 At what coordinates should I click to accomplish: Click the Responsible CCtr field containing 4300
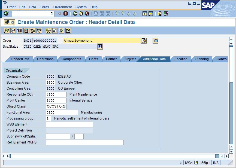coord(56,94)
